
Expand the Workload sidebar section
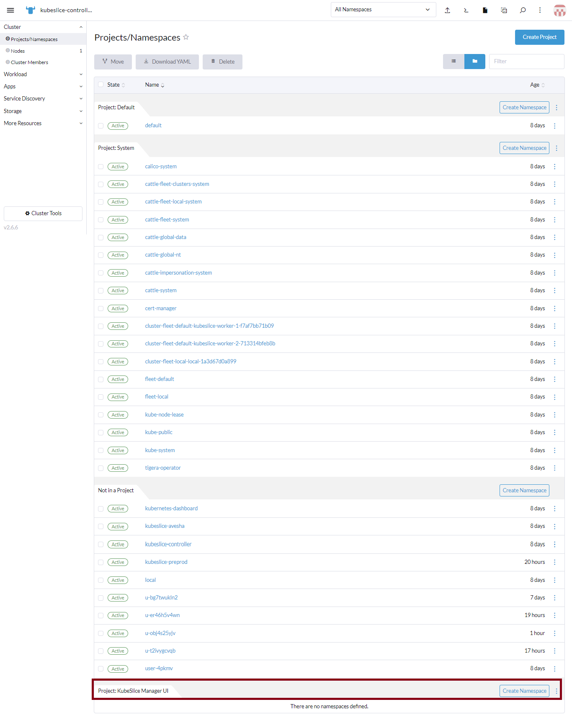[81, 75]
